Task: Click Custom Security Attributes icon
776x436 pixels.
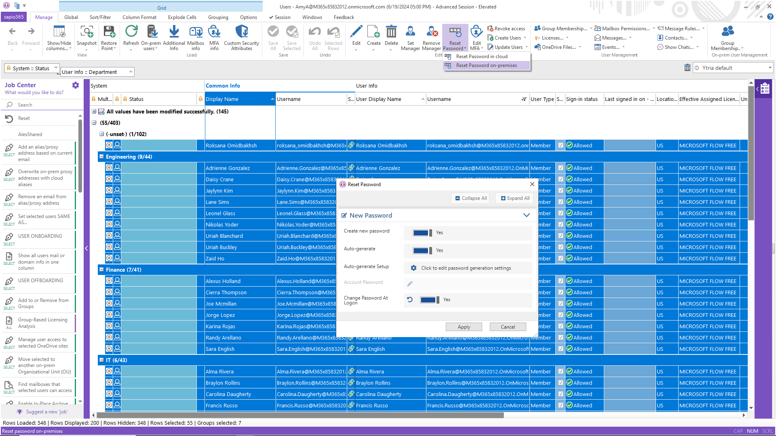Action: (x=241, y=31)
